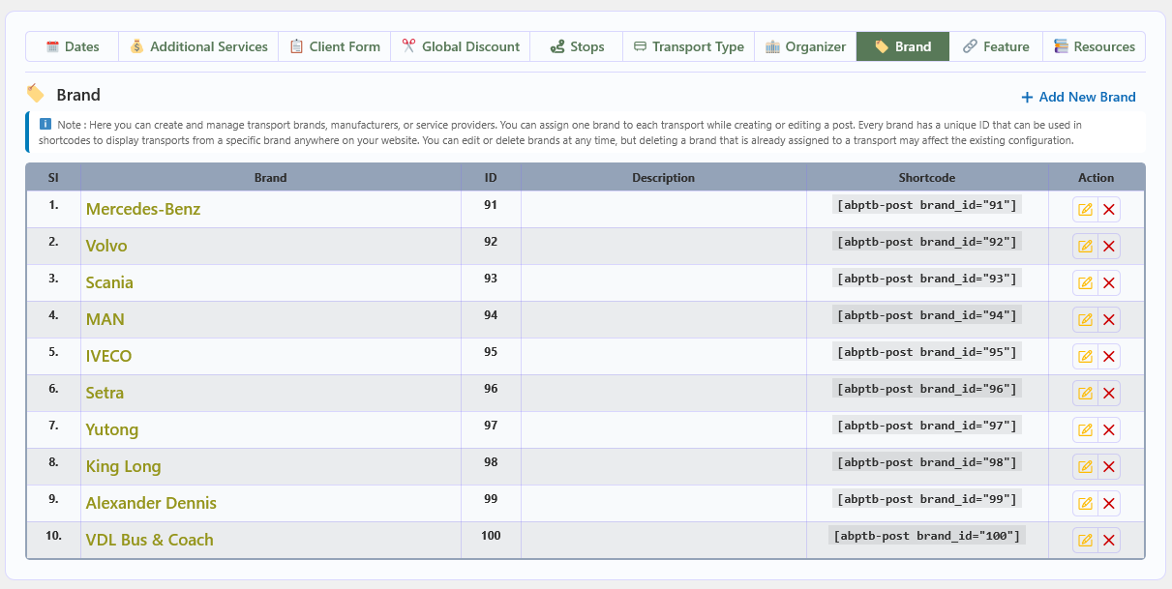This screenshot has height=589, width=1172.
Task: Switch to Additional Services tab
Action: tap(198, 46)
